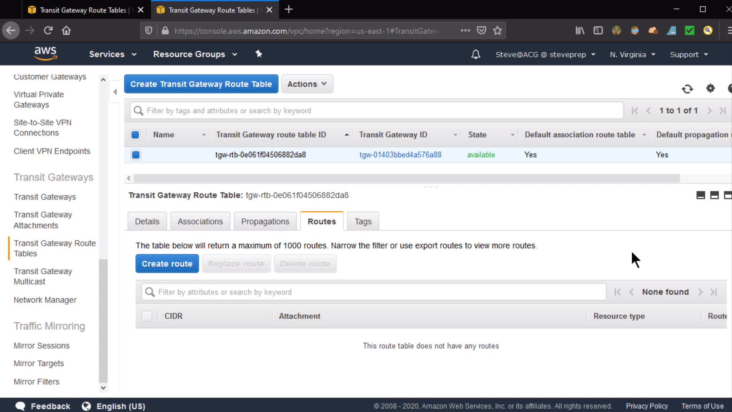Bookmark this page with star icon

497,31
